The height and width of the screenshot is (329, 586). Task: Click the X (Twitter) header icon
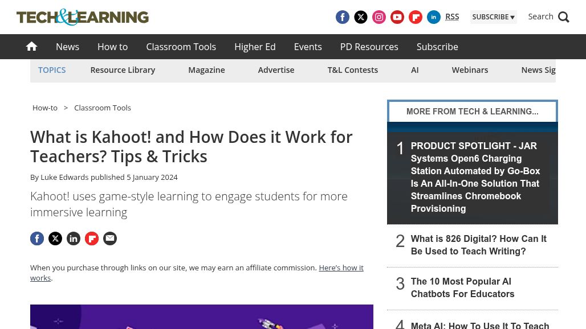point(361,17)
